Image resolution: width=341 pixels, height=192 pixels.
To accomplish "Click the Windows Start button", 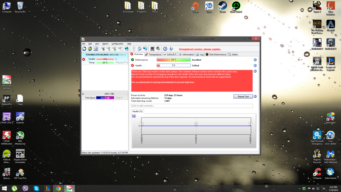I will click(5, 188).
